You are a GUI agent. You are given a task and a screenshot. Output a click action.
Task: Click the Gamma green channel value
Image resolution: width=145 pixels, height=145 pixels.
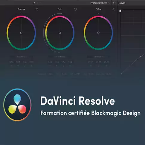coord(25,62)
